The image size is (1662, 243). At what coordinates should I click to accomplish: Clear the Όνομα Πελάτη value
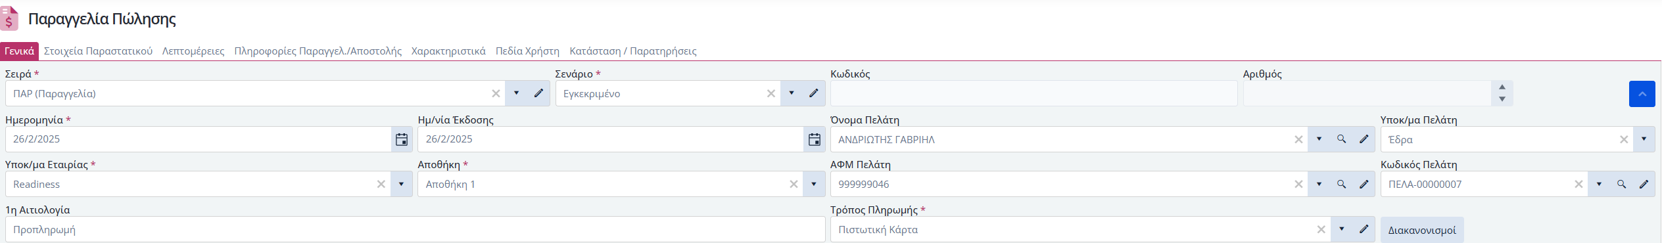point(1298,139)
